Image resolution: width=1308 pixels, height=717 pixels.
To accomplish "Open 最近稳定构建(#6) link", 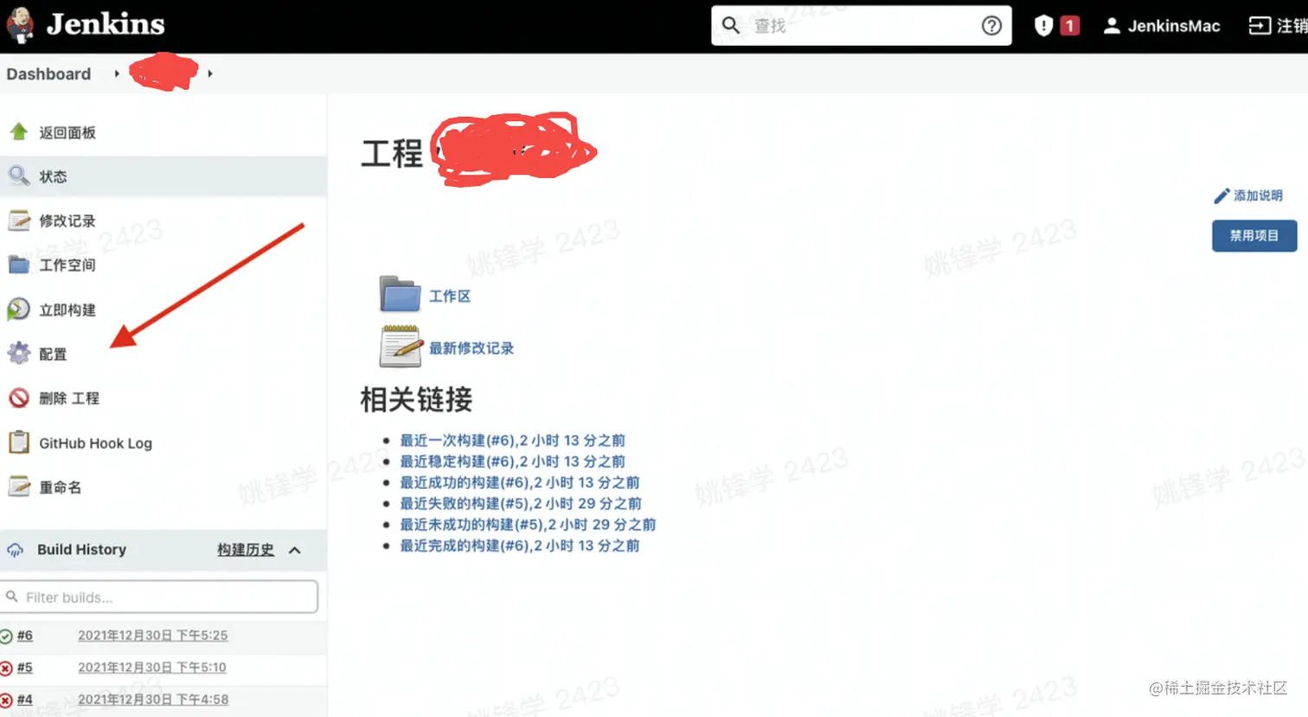I will (x=512, y=462).
